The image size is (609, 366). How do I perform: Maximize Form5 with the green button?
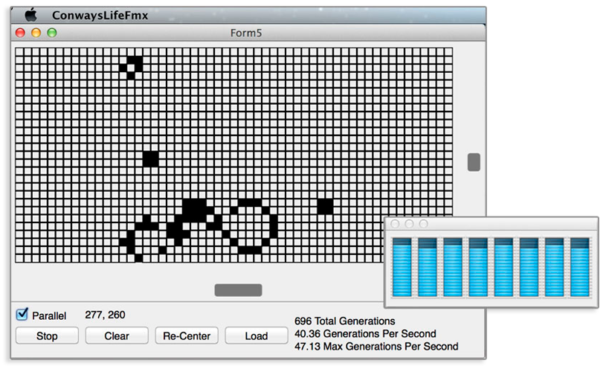point(52,33)
